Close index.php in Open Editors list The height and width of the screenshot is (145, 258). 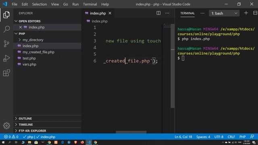(x=21, y=27)
